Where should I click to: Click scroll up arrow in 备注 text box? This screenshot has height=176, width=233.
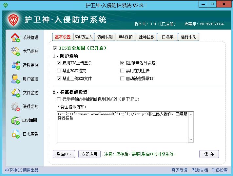[191, 115]
